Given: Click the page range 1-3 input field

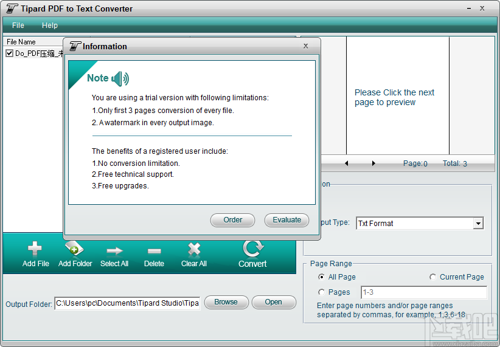Looking at the screenshot, I should pos(424,292).
